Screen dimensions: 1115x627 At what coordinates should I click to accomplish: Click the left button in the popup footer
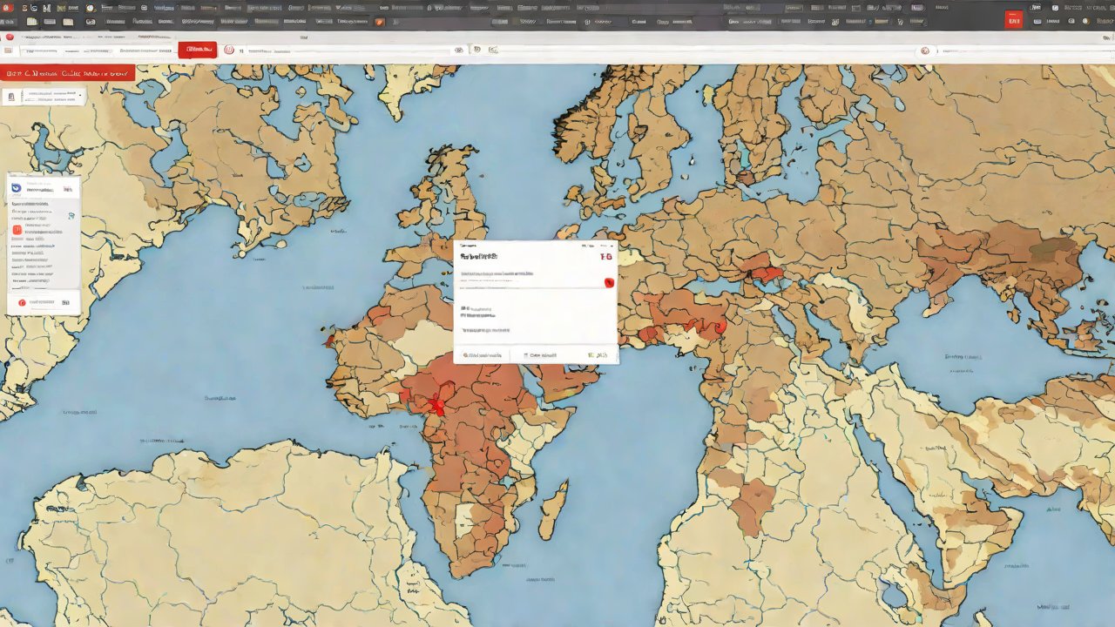click(482, 355)
